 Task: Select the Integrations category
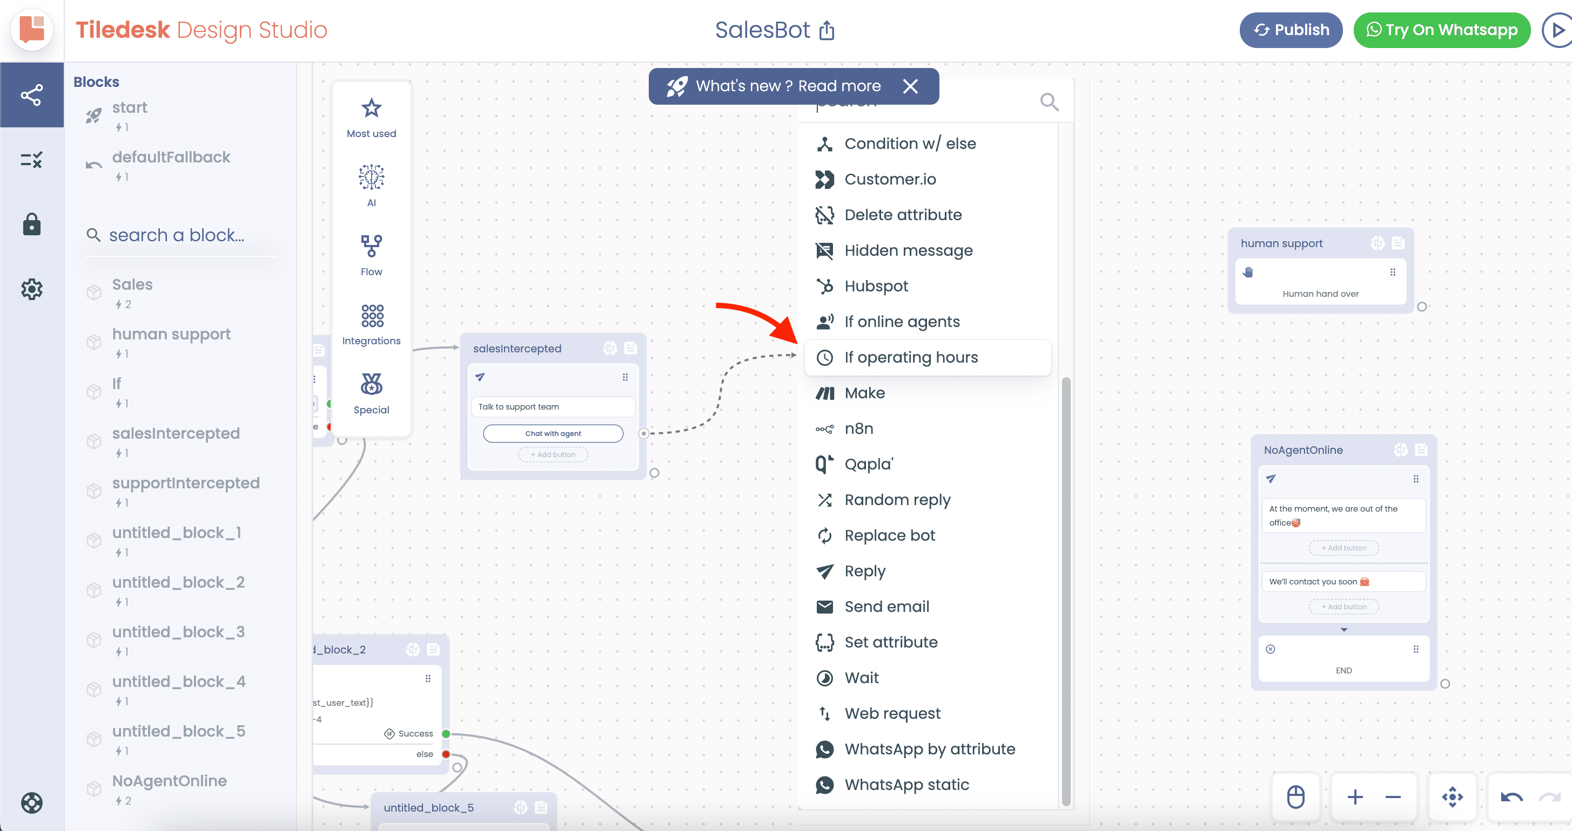pos(371,324)
